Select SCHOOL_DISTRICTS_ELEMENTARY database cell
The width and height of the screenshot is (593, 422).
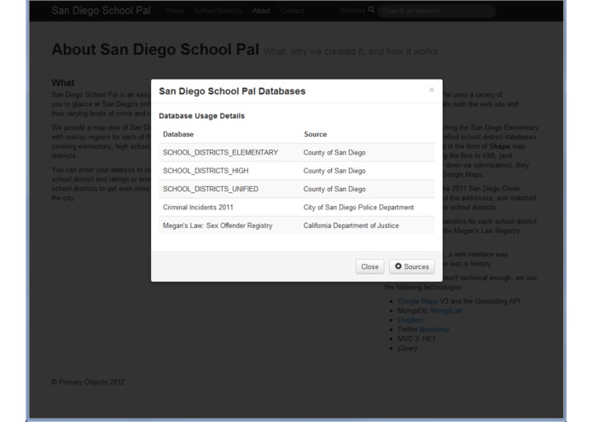(220, 153)
